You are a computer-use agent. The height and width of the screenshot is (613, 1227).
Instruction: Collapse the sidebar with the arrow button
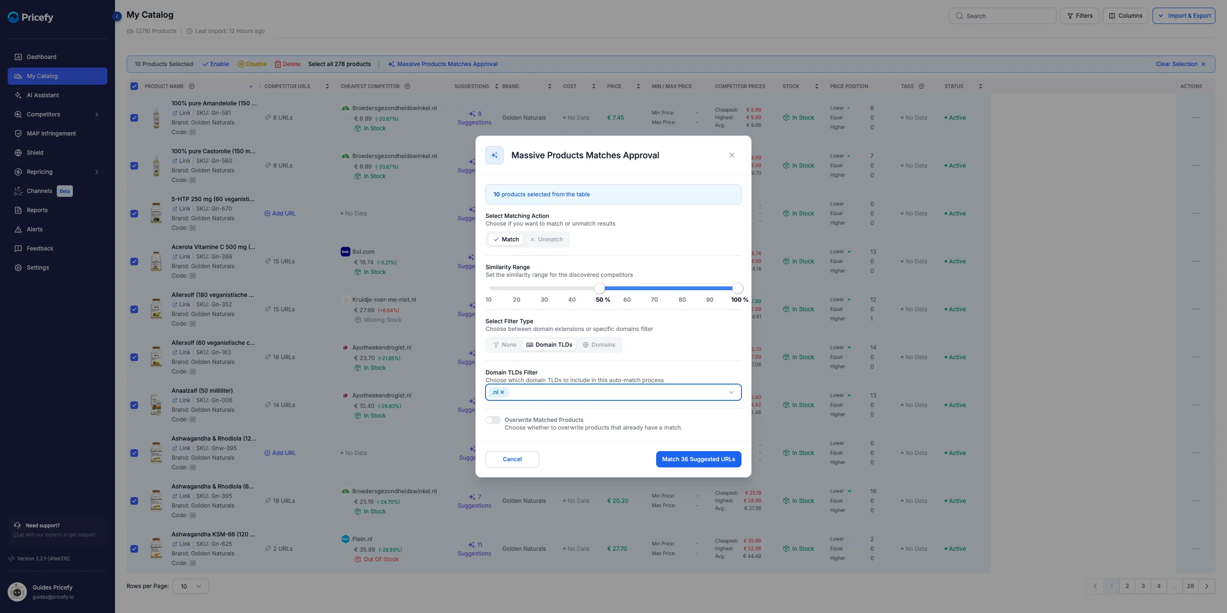pyautogui.click(x=117, y=16)
